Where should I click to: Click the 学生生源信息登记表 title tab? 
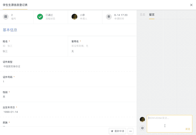coord(15,5)
